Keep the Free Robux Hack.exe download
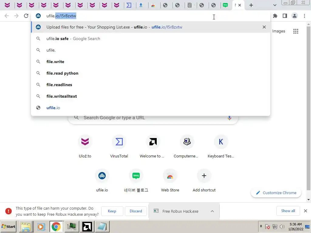The height and width of the screenshot is (233, 311). pos(112,211)
